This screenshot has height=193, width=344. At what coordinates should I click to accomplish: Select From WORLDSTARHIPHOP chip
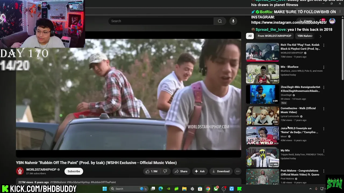pos(274,36)
